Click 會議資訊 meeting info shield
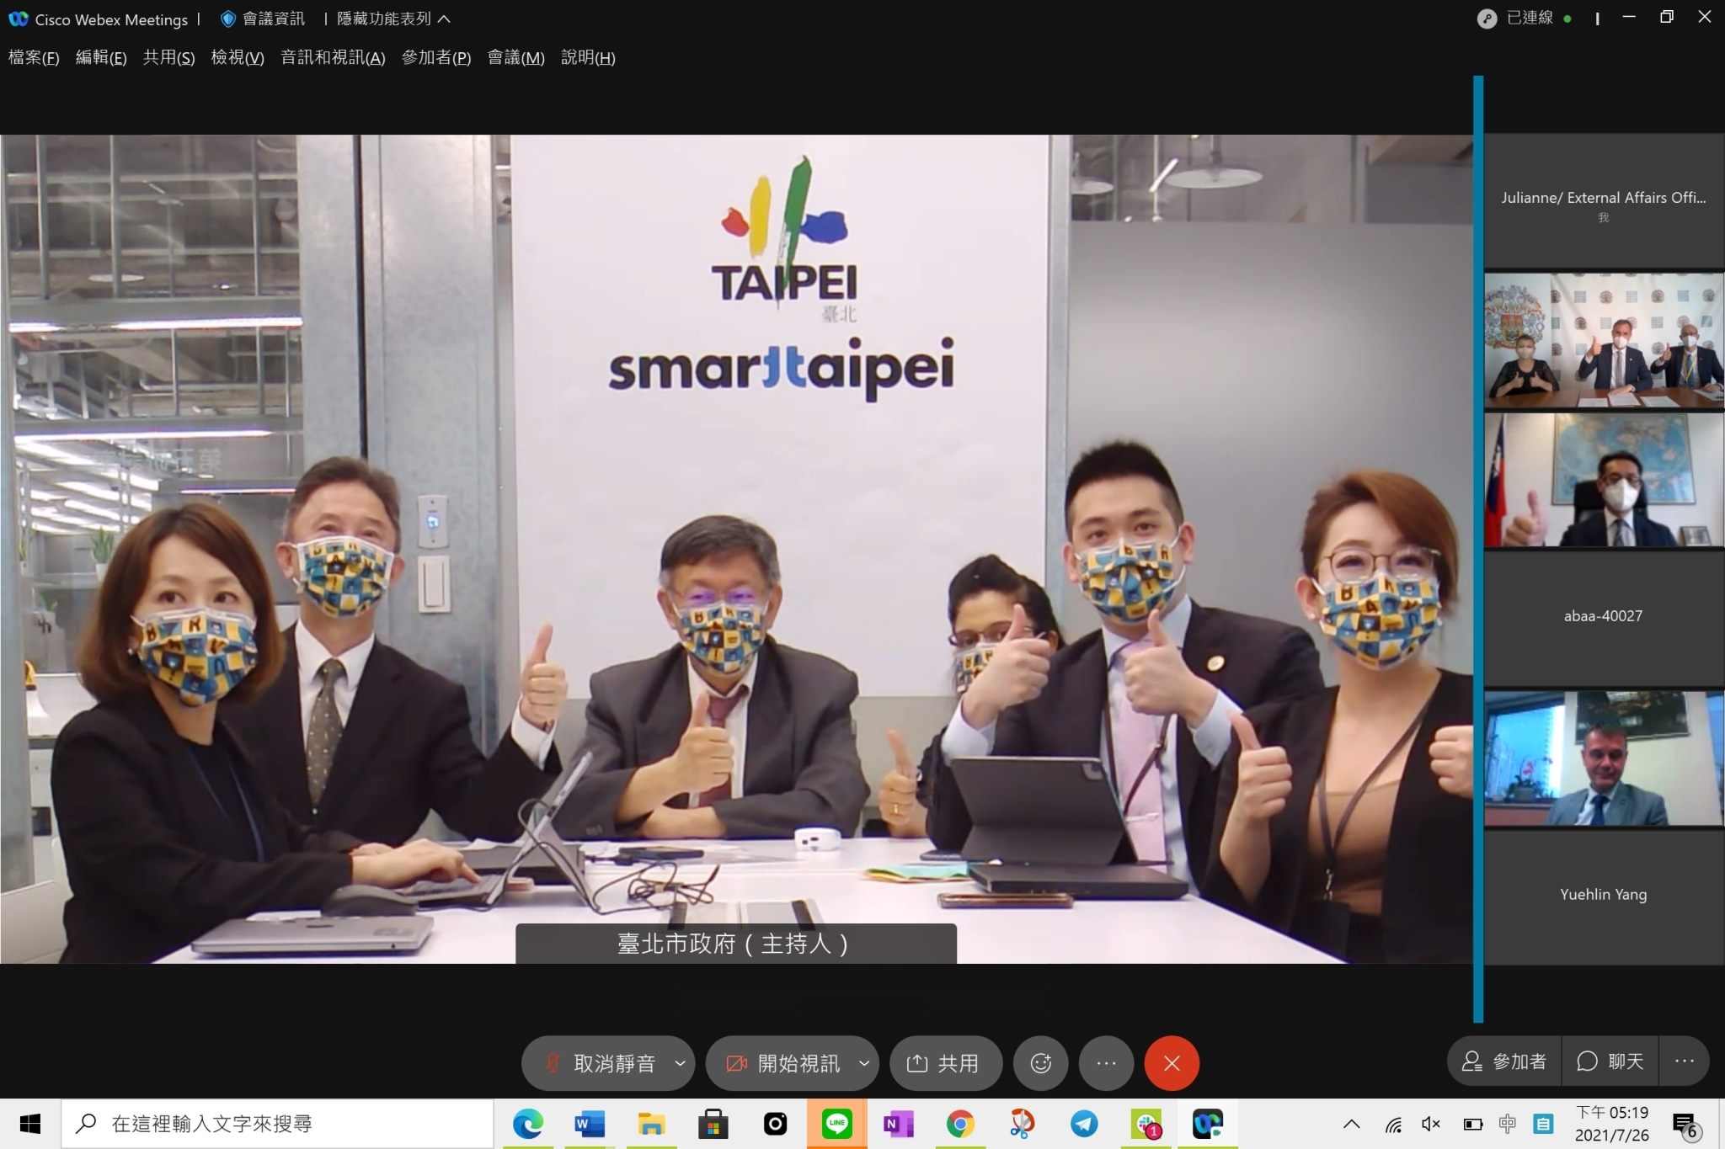 coord(262,19)
